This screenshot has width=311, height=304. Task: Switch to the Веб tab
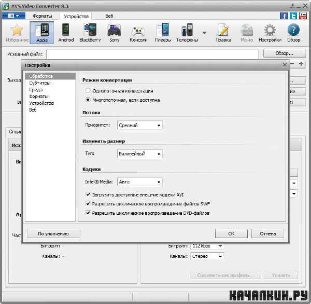[109, 16]
